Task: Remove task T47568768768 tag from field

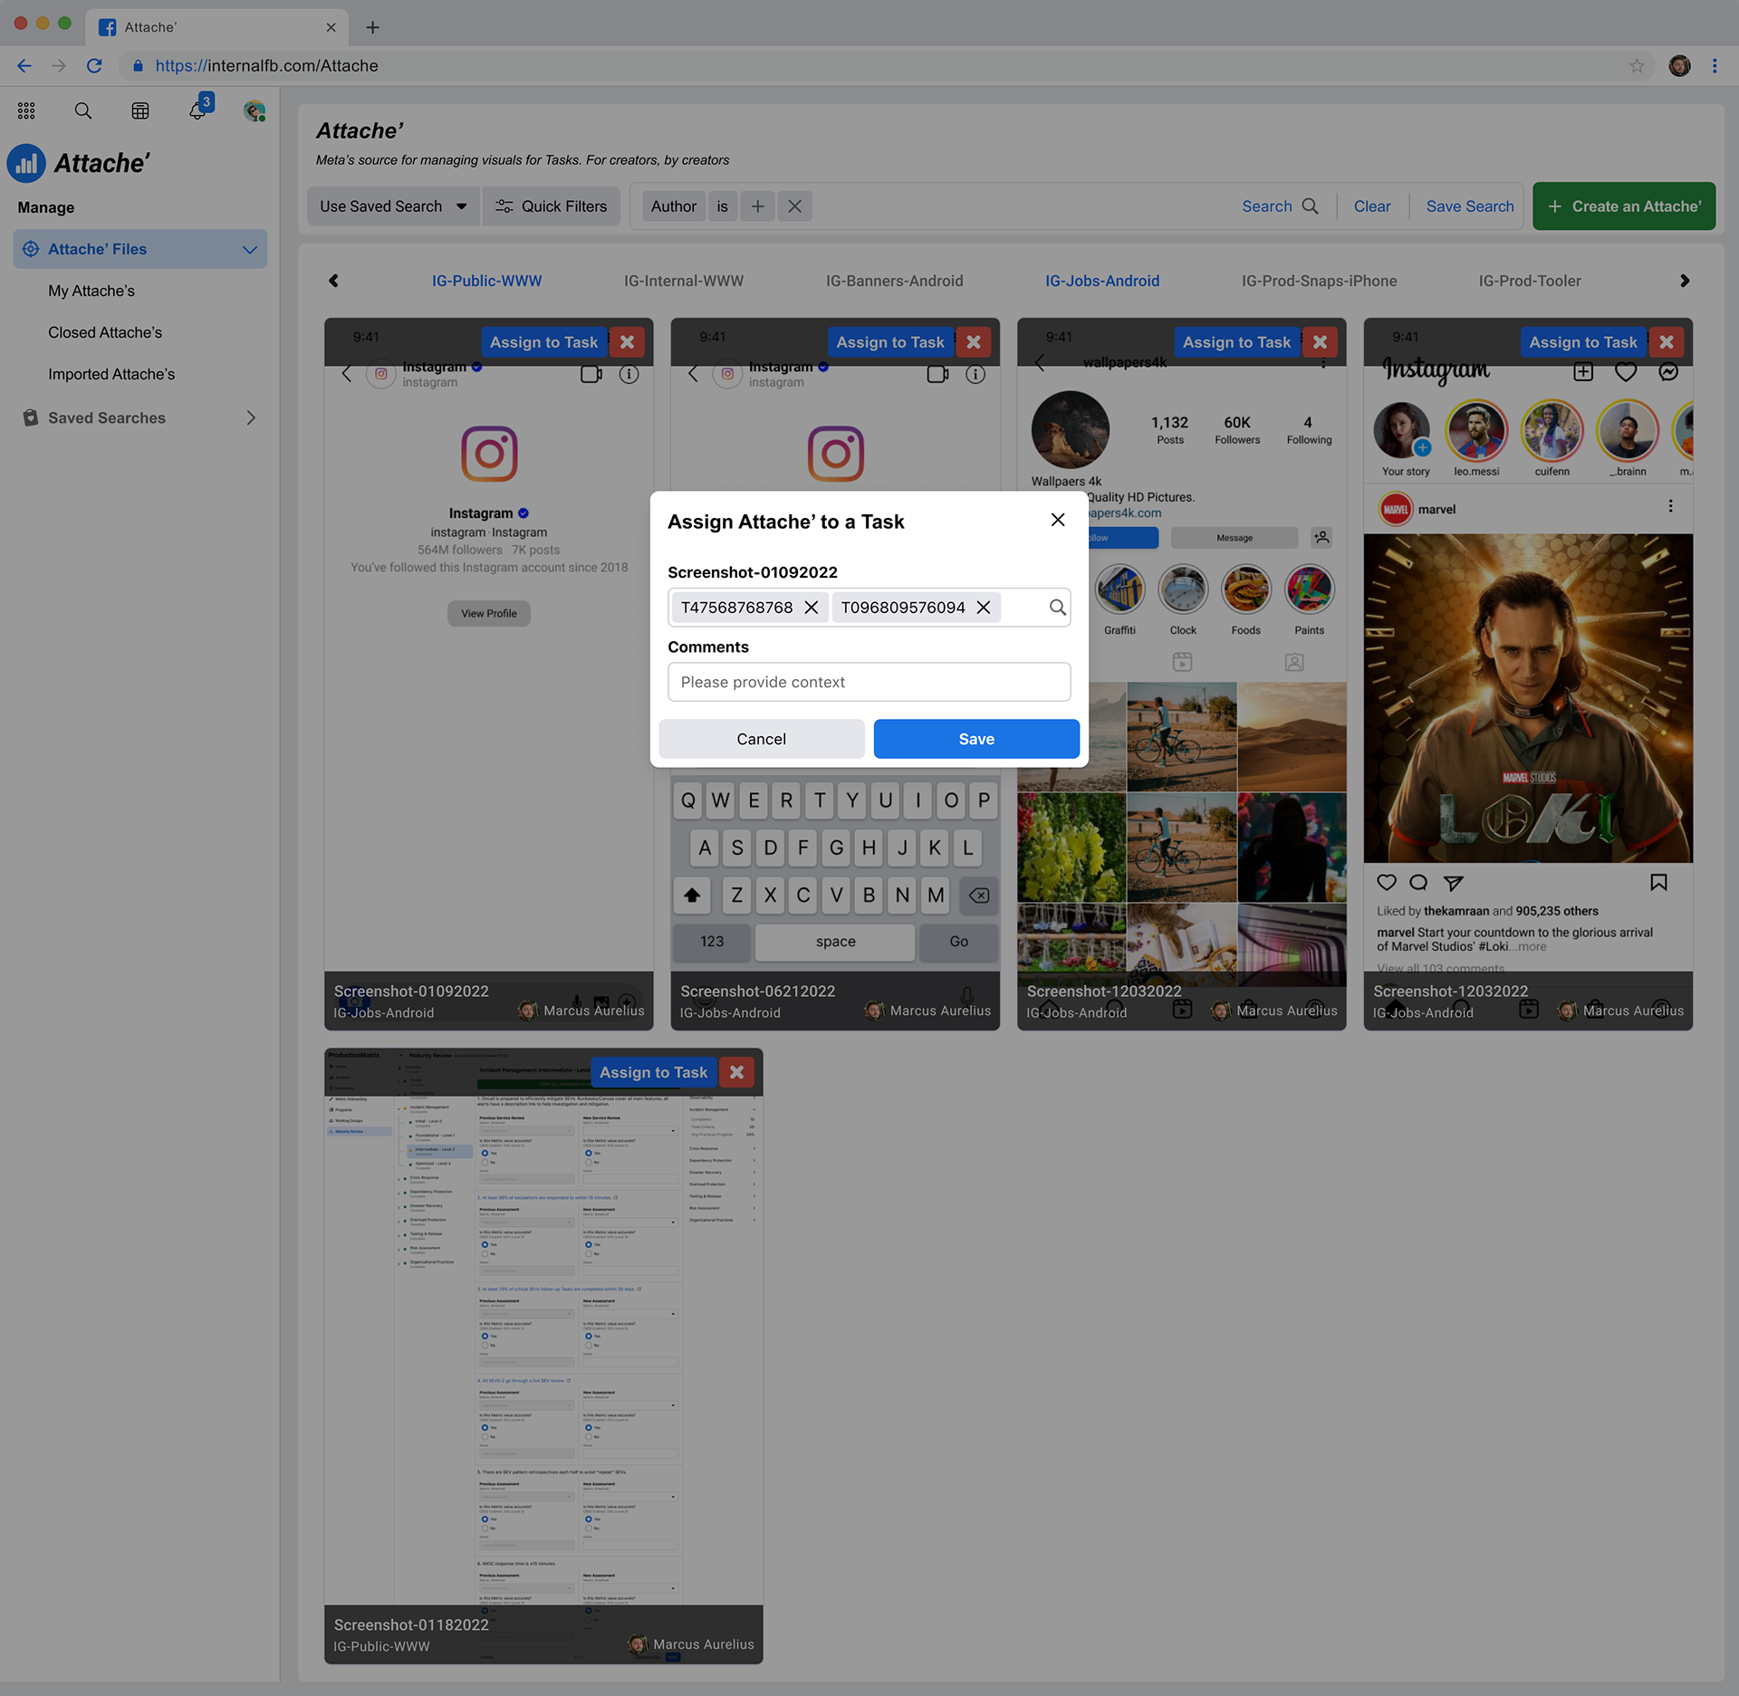Action: [x=812, y=608]
